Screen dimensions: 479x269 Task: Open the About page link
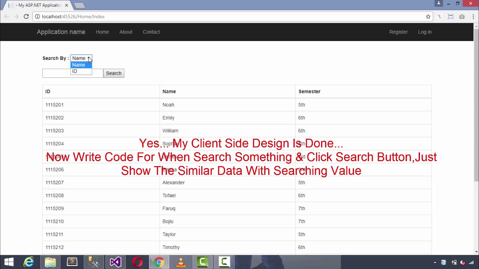(x=126, y=32)
